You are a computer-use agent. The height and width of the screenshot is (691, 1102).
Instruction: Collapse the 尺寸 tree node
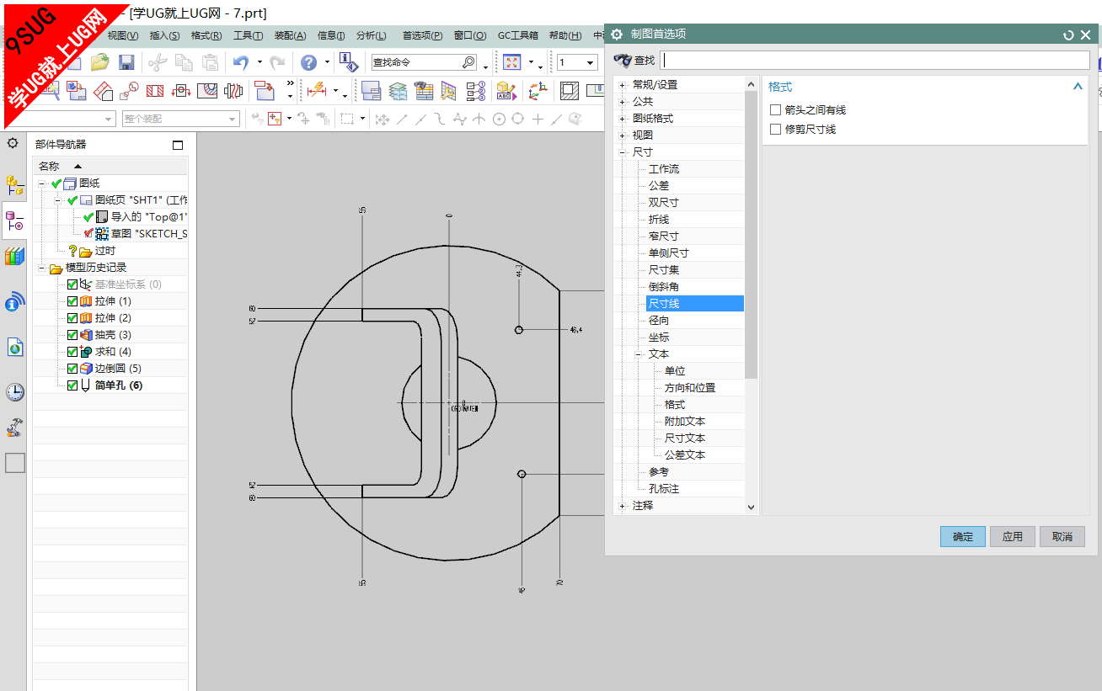(623, 152)
